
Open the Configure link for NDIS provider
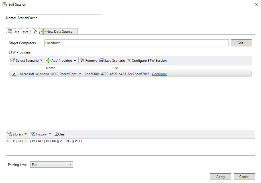[159, 74]
